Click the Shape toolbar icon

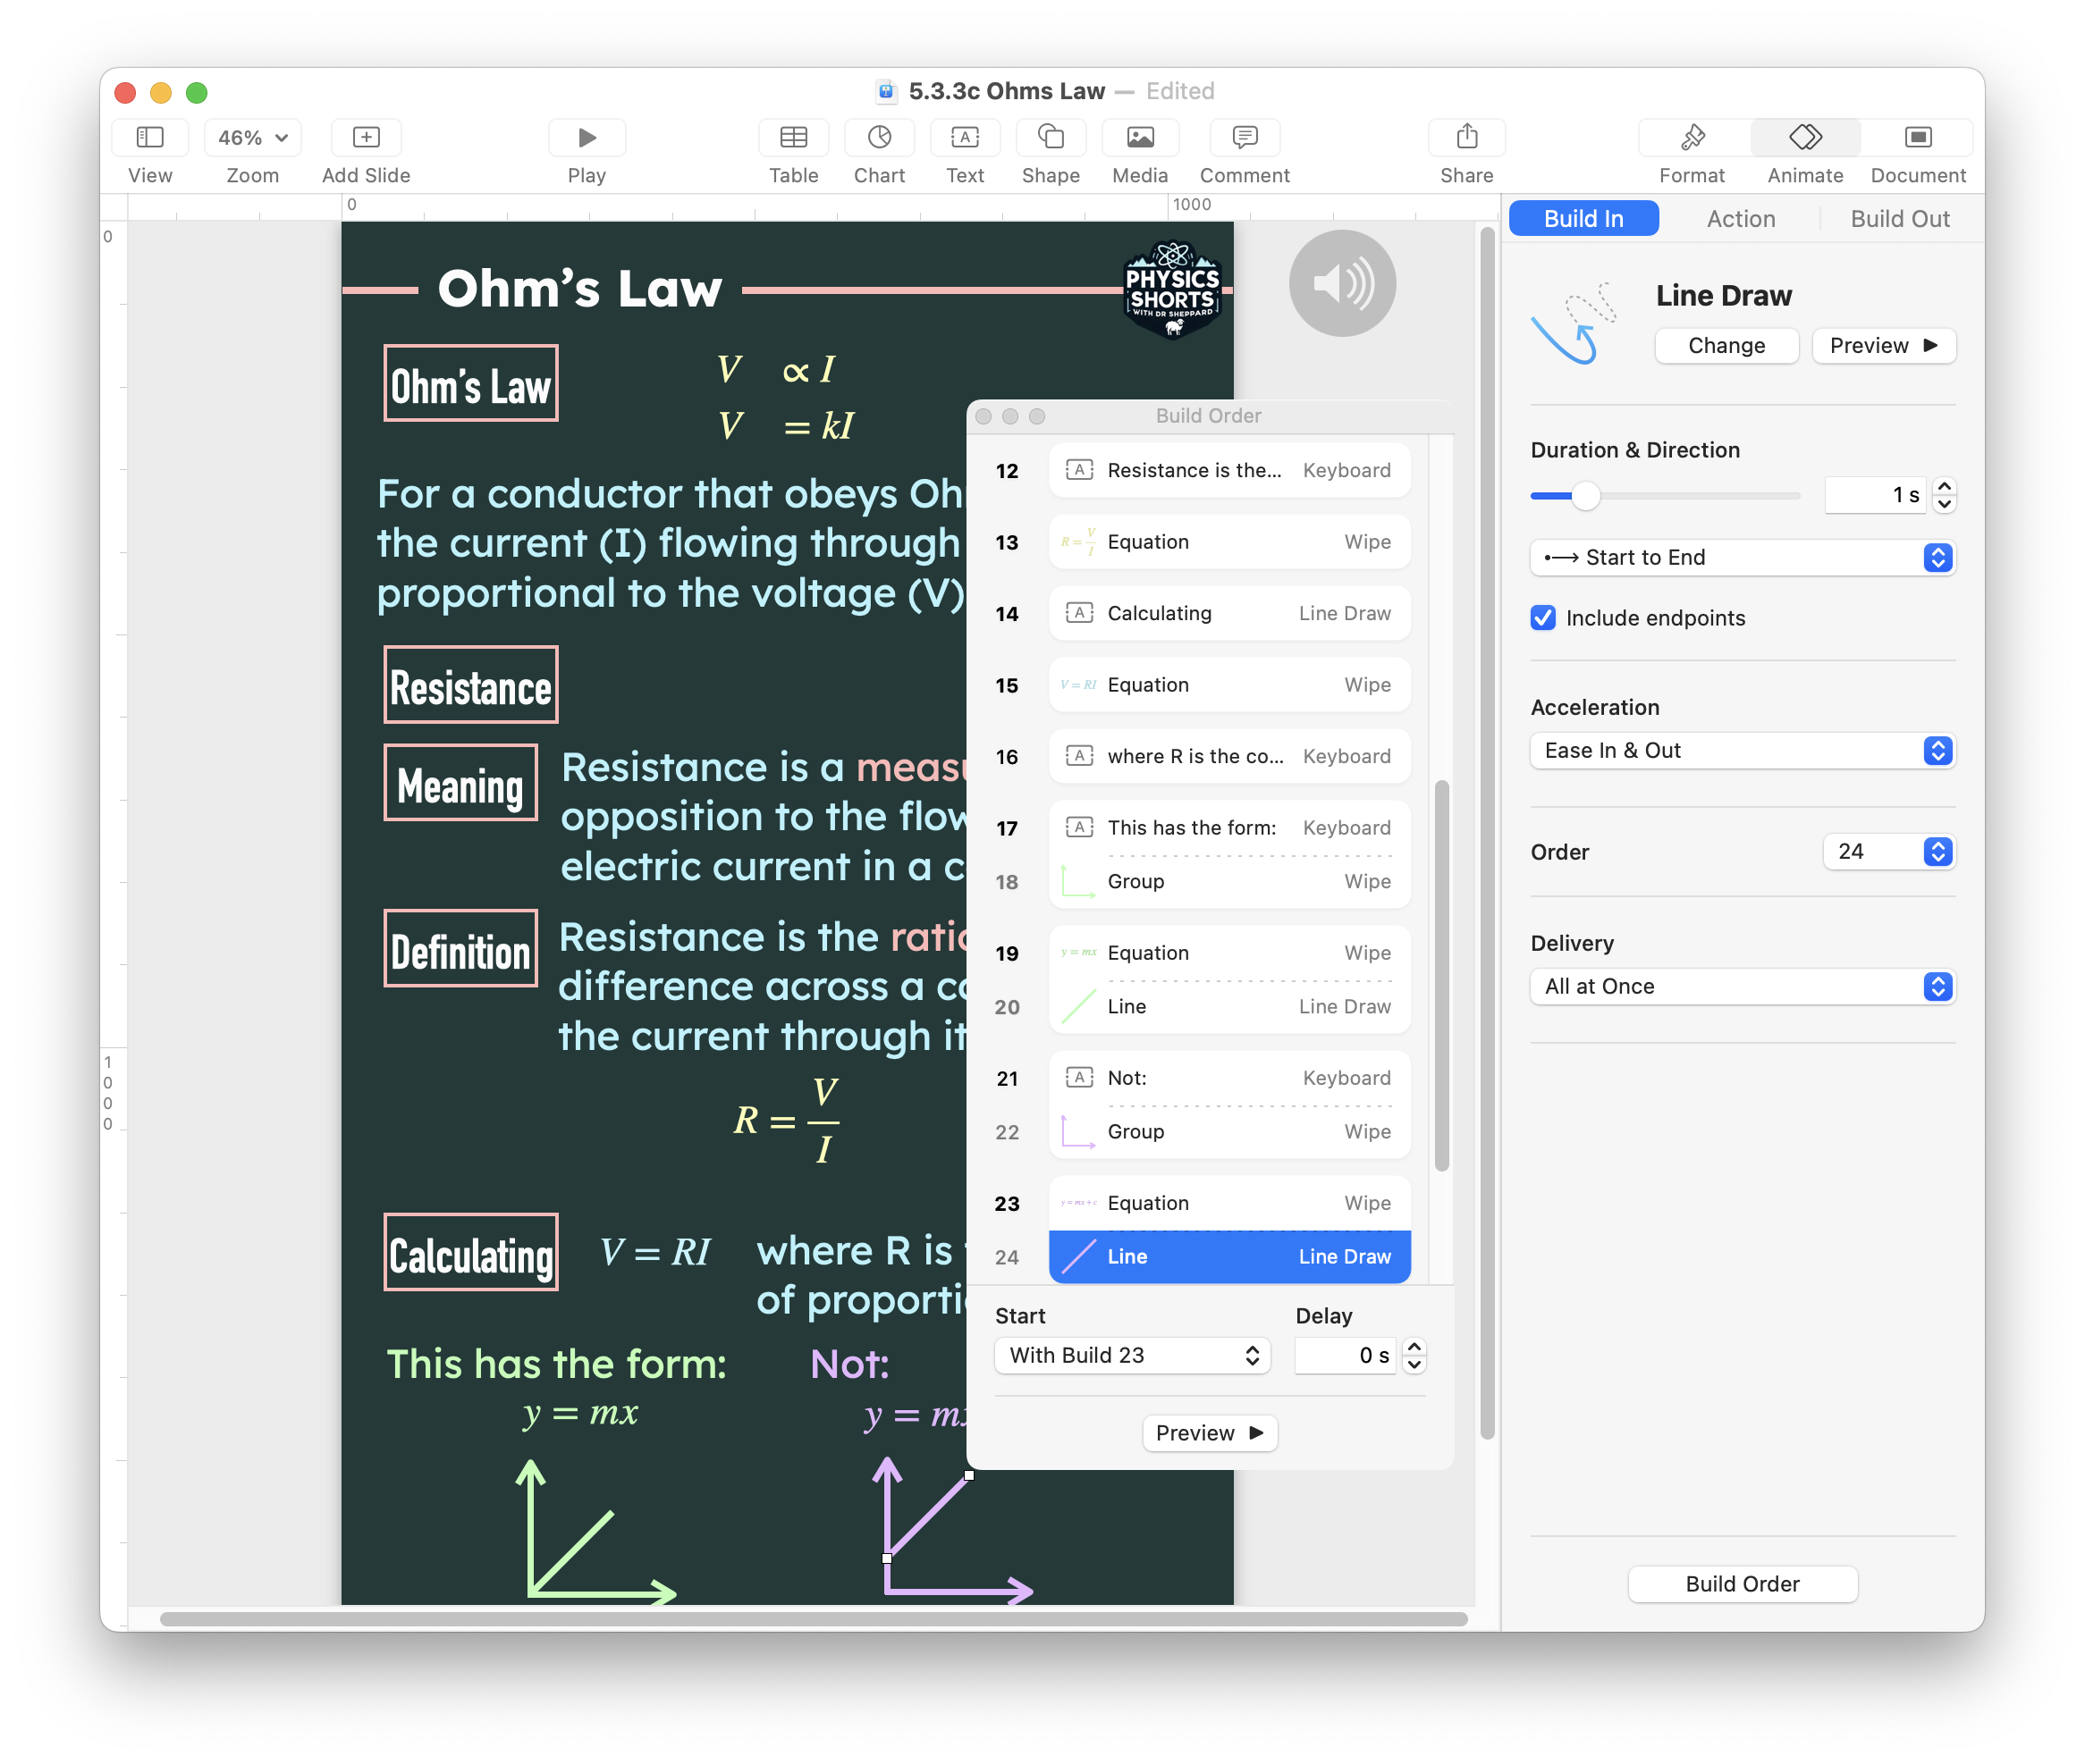(x=1050, y=137)
